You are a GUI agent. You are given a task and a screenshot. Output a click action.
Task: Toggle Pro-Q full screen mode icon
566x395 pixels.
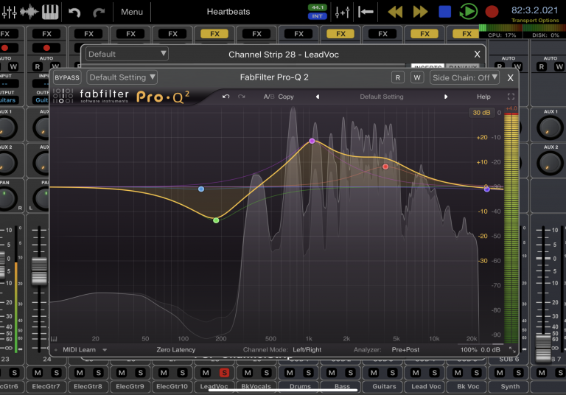(511, 97)
